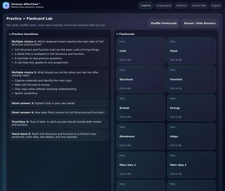Choose 'Only copy notes without checking understanding'
The height and width of the screenshot is (191, 225).
(x=46, y=89)
